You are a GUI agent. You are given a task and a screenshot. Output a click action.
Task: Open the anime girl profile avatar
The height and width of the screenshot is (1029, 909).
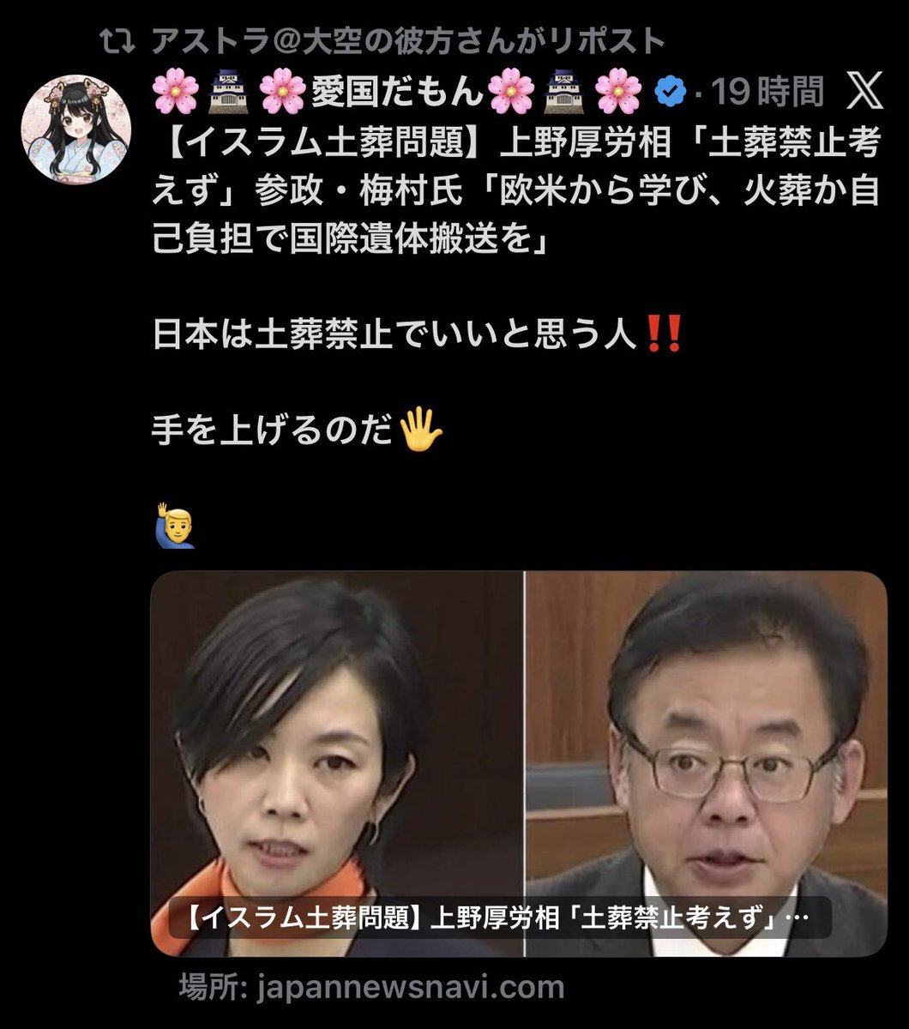75,129
